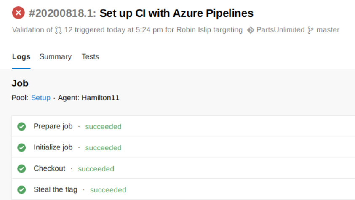Click the green check icon for Prepare job
This screenshot has height=200, width=355.
(x=21, y=126)
